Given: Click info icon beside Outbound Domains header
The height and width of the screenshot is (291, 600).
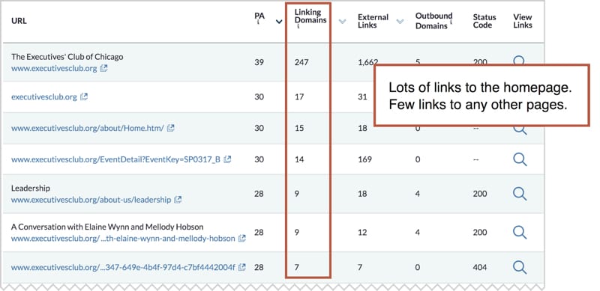Looking at the screenshot, I should pyautogui.click(x=451, y=22).
